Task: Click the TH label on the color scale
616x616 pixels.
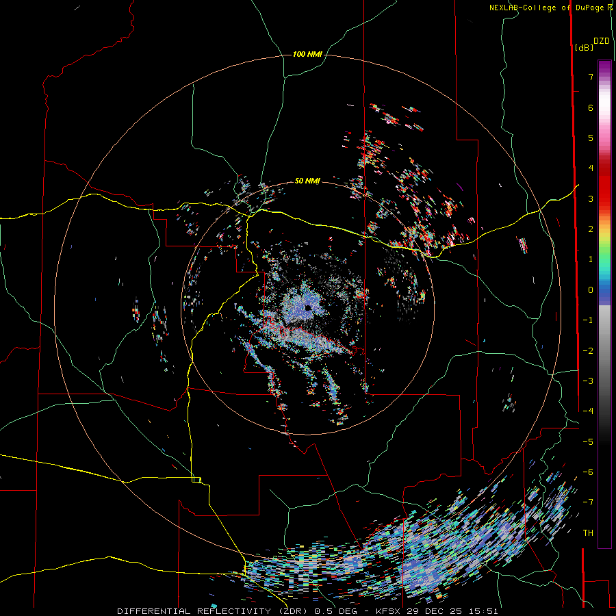Action: (588, 532)
